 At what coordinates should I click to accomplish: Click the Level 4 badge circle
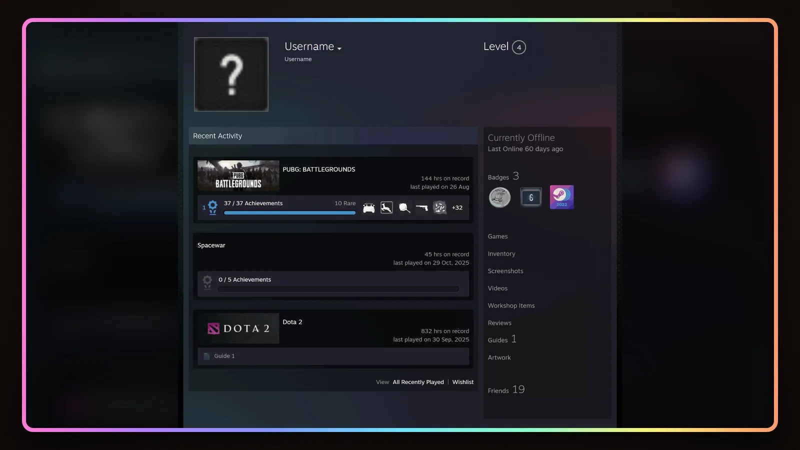(x=519, y=47)
